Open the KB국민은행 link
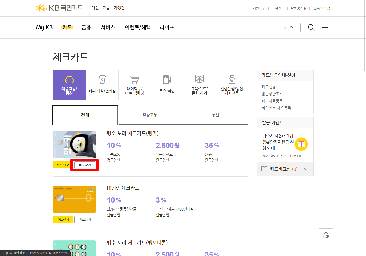 tap(321, 8)
